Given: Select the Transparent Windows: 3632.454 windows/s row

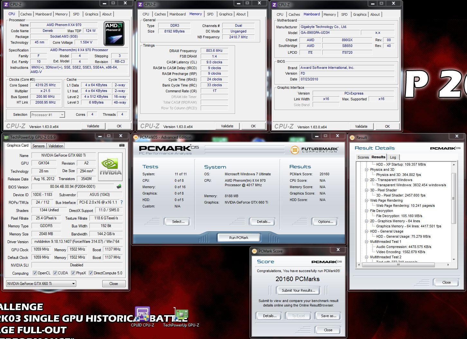Looking at the screenshot, I should (411, 185).
